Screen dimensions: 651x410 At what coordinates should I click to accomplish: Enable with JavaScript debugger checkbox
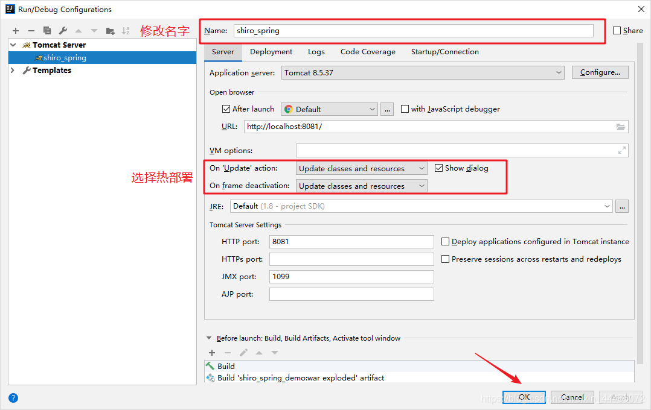pos(405,109)
